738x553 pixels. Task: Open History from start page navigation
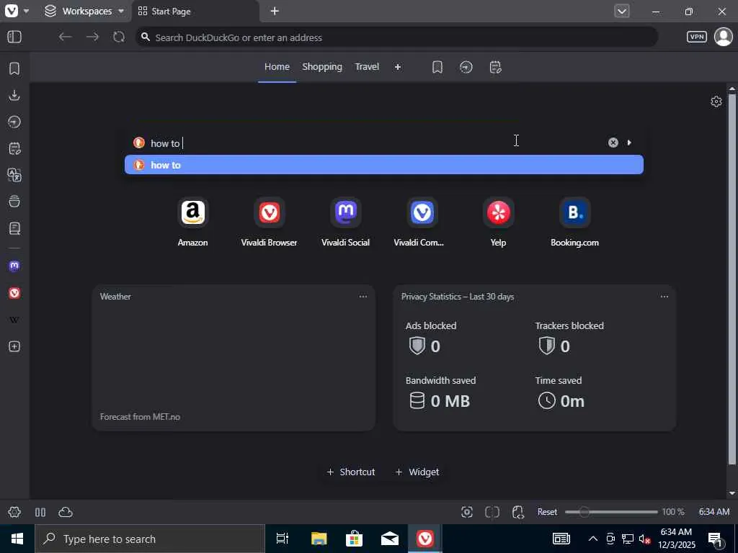click(466, 67)
